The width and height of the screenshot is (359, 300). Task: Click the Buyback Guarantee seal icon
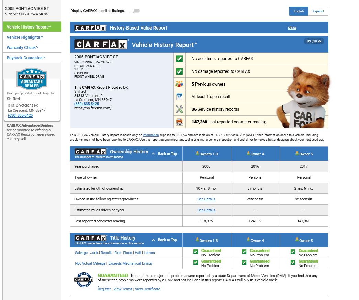[84, 280]
